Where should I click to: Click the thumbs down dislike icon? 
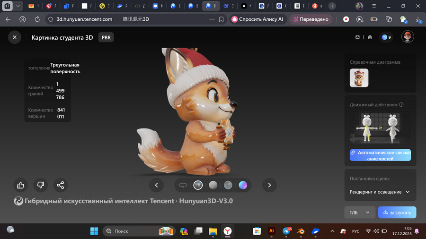point(41,185)
